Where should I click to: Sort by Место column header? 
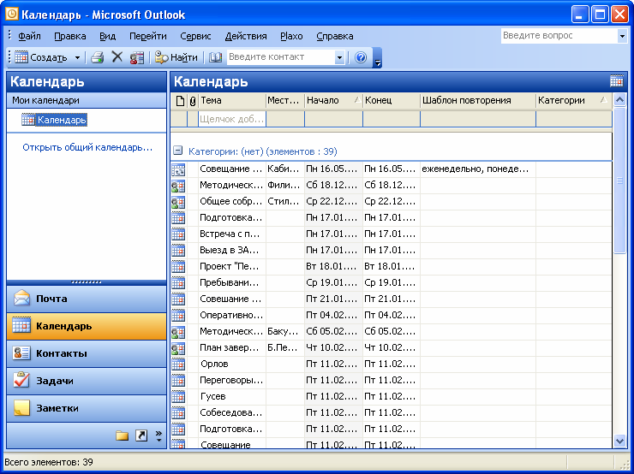click(284, 101)
